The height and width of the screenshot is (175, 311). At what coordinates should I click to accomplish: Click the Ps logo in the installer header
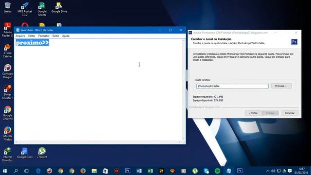point(294,42)
